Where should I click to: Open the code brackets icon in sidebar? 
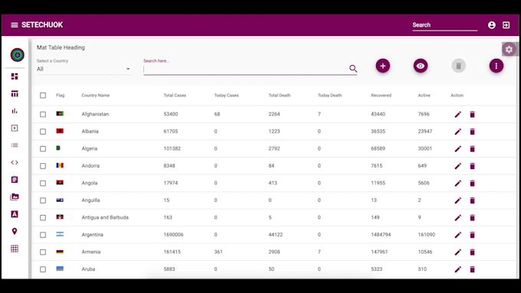pos(15,163)
